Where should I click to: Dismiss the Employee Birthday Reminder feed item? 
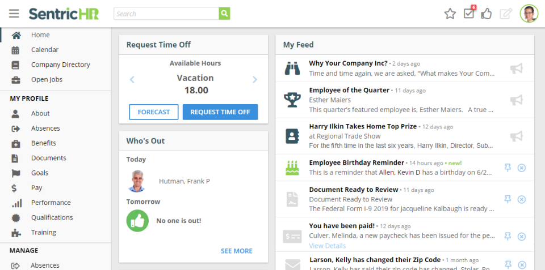[x=522, y=168]
